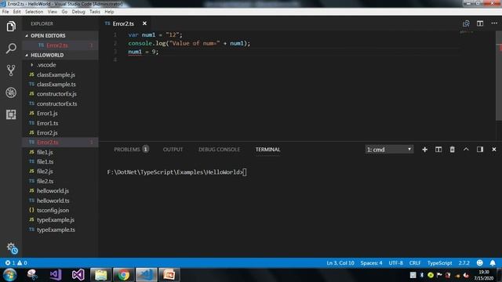
Task: Open the View menu
Action: pos(53,12)
